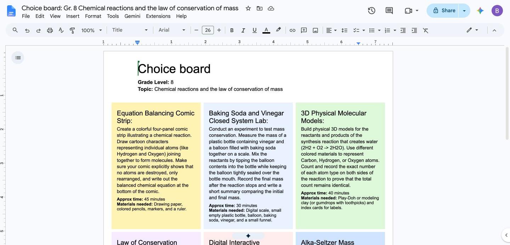
Task: Open the View menu
Action: (55, 16)
